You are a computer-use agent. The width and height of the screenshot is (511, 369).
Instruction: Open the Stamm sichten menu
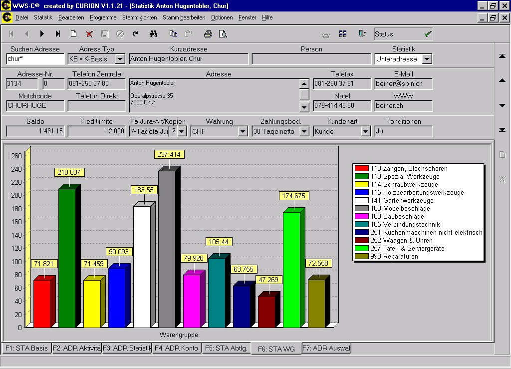pos(140,17)
